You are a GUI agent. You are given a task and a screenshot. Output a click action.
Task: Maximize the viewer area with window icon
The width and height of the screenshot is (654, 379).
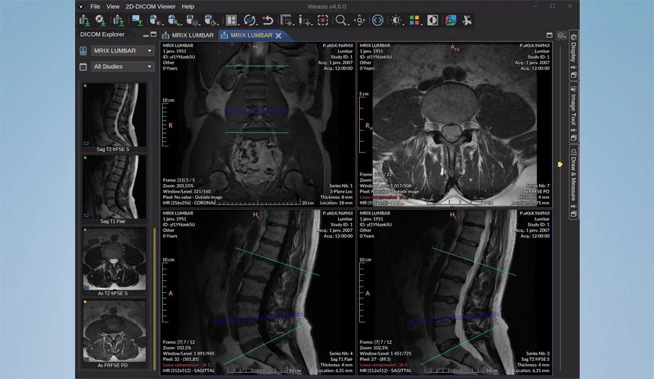click(549, 35)
